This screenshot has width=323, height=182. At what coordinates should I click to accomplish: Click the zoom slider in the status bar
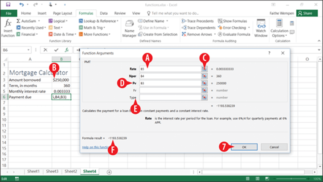point(291,178)
